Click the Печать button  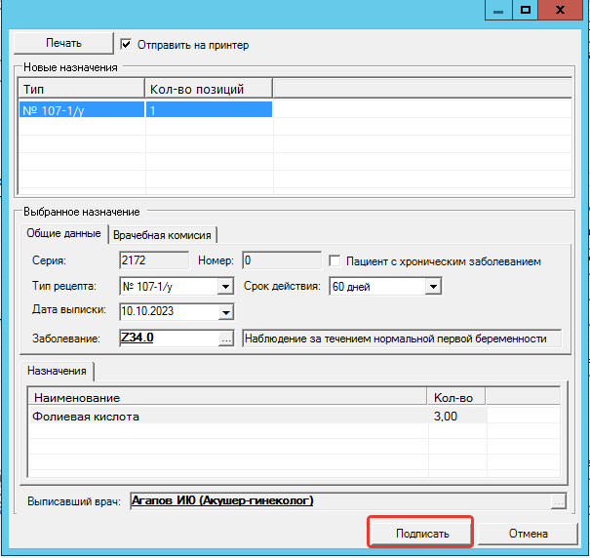64,44
